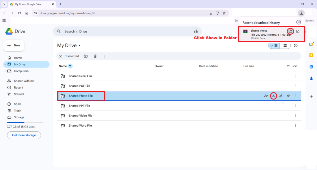Open more actions for Shared Excel File
Viewport: 317px width, 170px height.
tap(296, 76)
